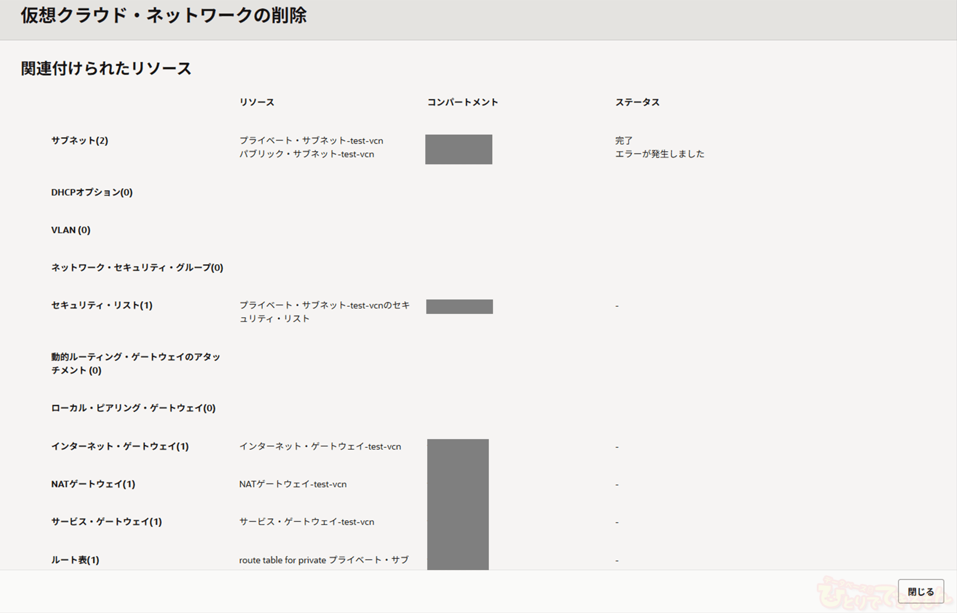Screen dimensions: 957x613
Task: Click the ステータス column header
Action: click(637, 102)
